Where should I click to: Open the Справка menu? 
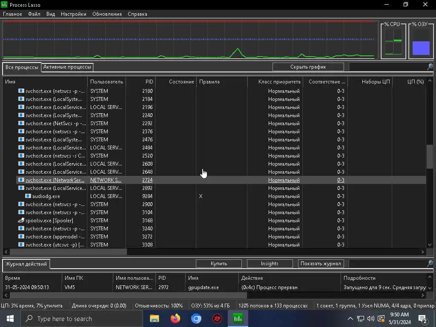(138, 14)
